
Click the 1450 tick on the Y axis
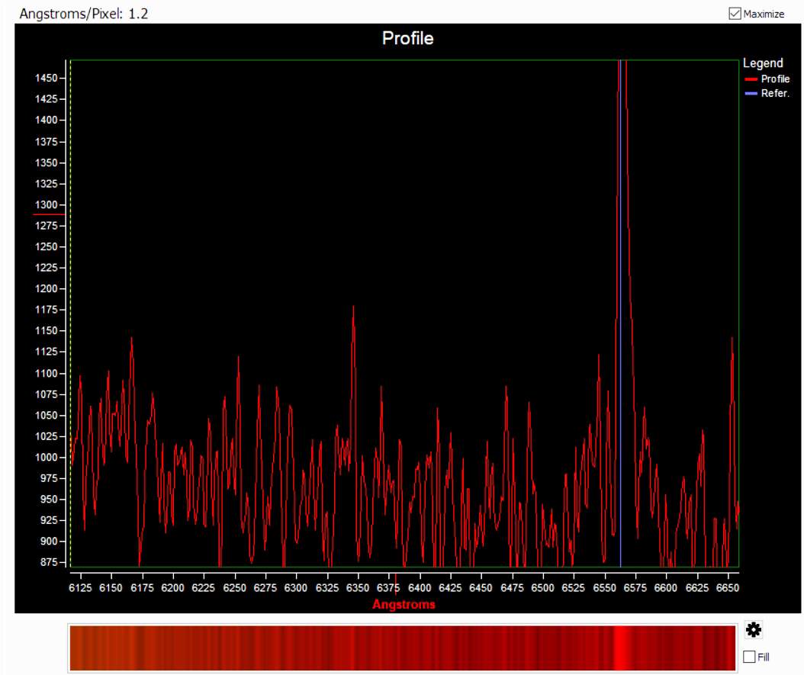click(x=47, y=78)
